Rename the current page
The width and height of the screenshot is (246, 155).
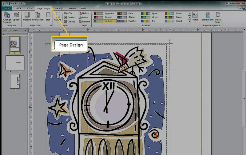pos(85,22)
